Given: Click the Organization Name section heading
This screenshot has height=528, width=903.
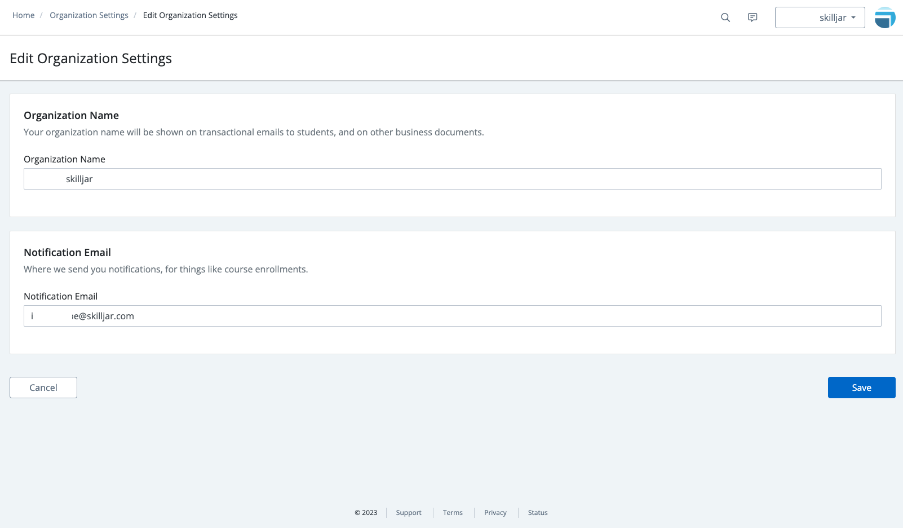Looking at the screenshot, I should [71, 115].
